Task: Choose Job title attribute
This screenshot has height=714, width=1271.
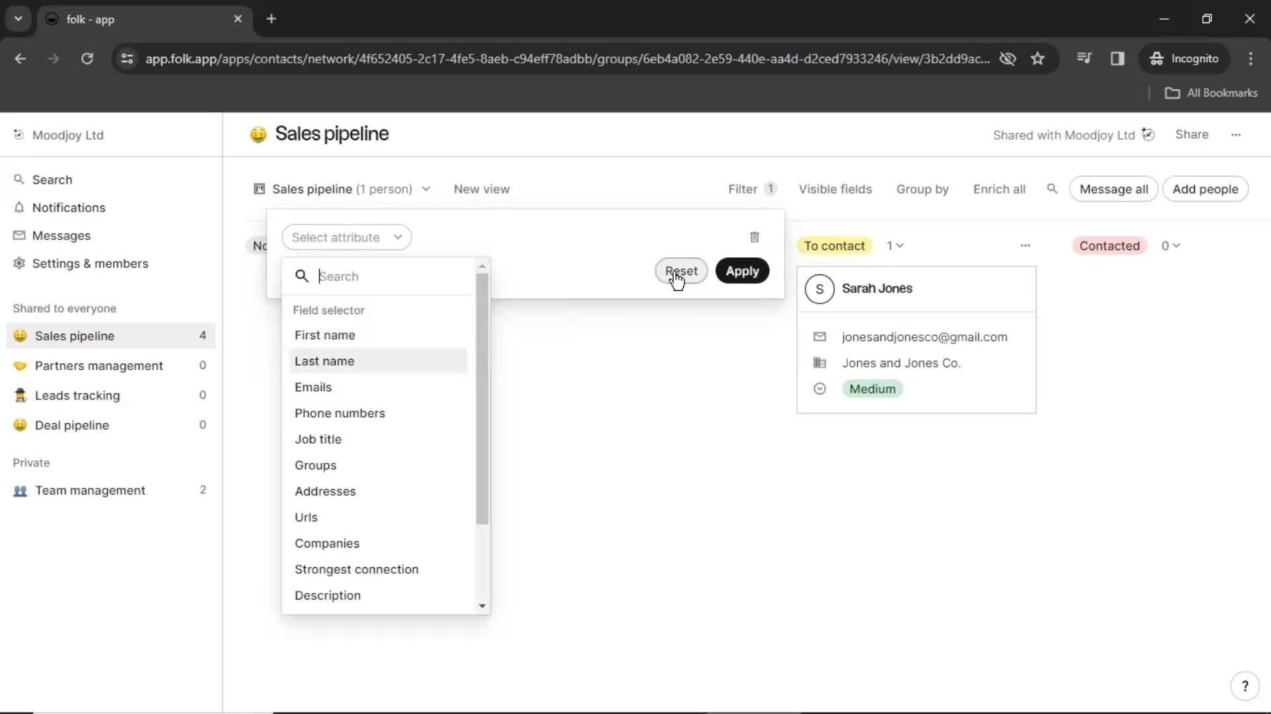Action: click(378, 440)
